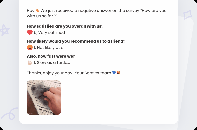Click the rock-on hand emoji

click(x=30, y=62)
